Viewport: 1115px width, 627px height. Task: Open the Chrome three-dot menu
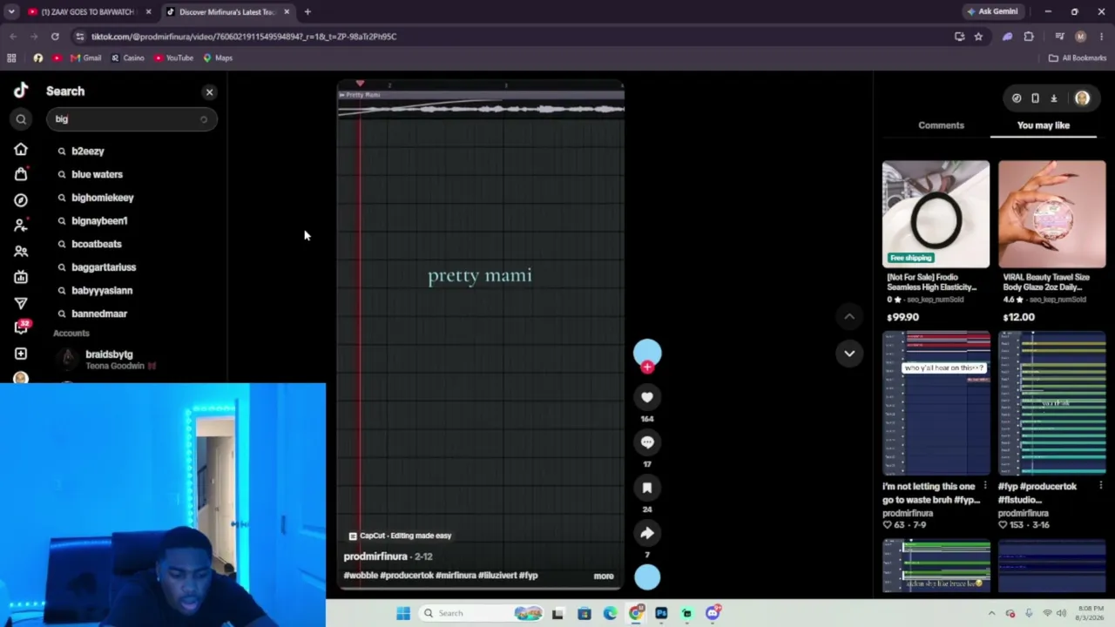[1102, 37]
